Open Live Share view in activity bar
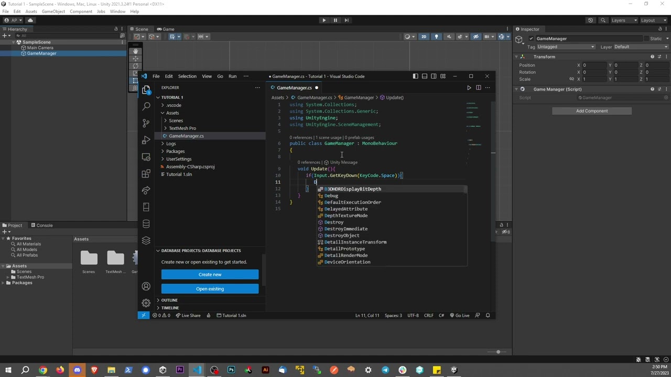Screen dimensions: 671x377 [146, 190]
